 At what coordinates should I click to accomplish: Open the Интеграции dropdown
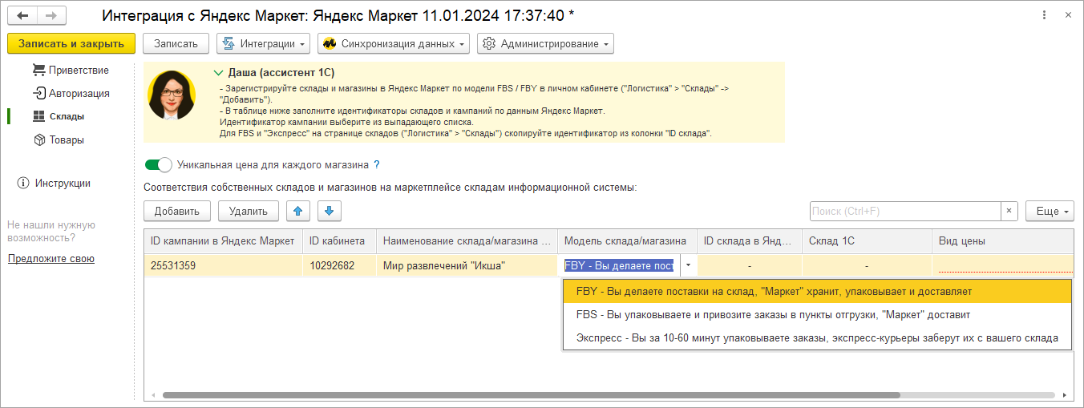point(265,43)
